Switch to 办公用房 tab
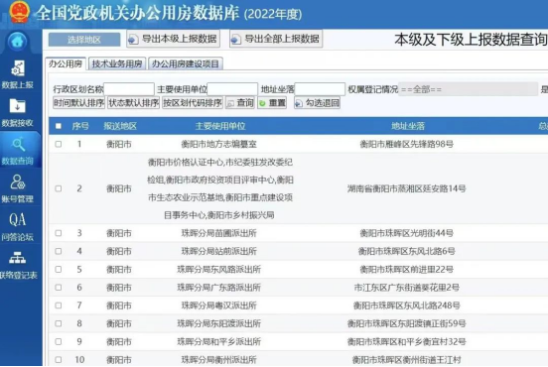The image size is (548, 367). pyautogui.click(x=66, y=63)
